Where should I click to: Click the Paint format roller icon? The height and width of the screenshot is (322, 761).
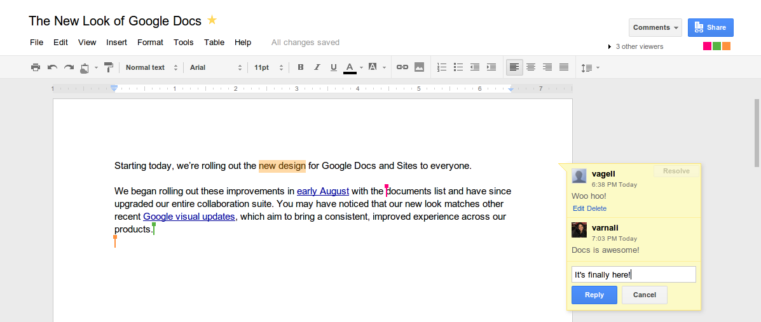tap(109, 67)
